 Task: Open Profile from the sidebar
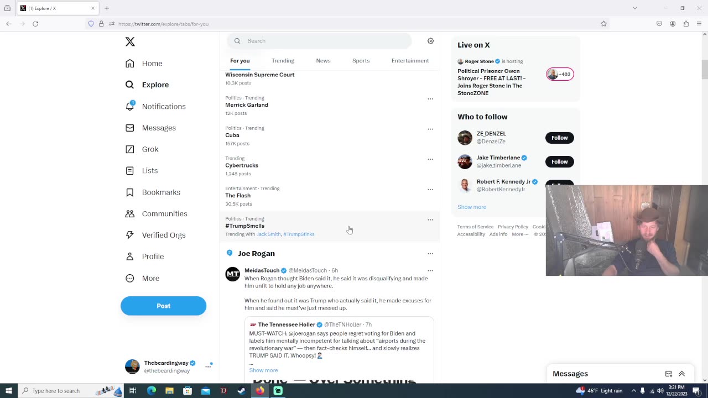[144, 256]
